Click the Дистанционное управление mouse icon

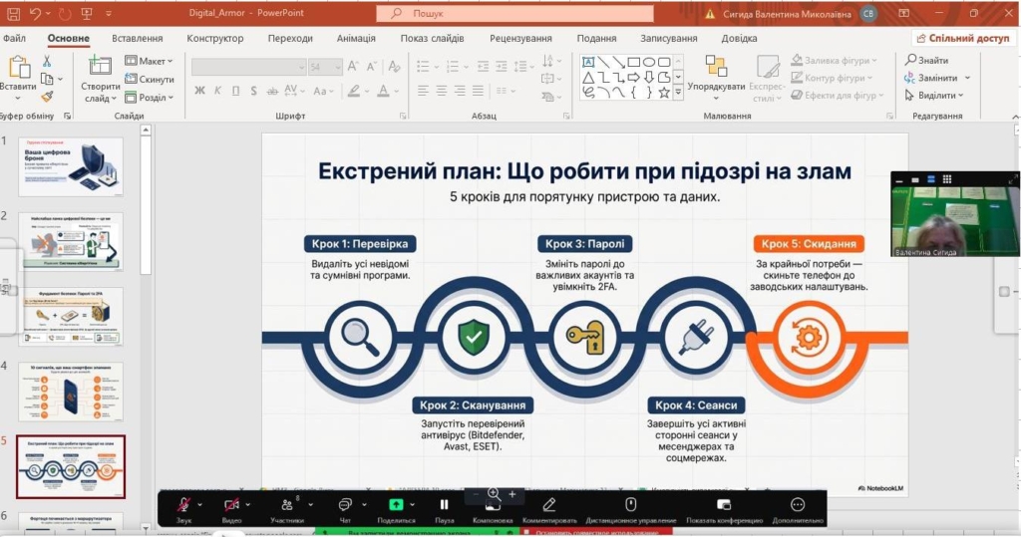(x=629, y=505)
